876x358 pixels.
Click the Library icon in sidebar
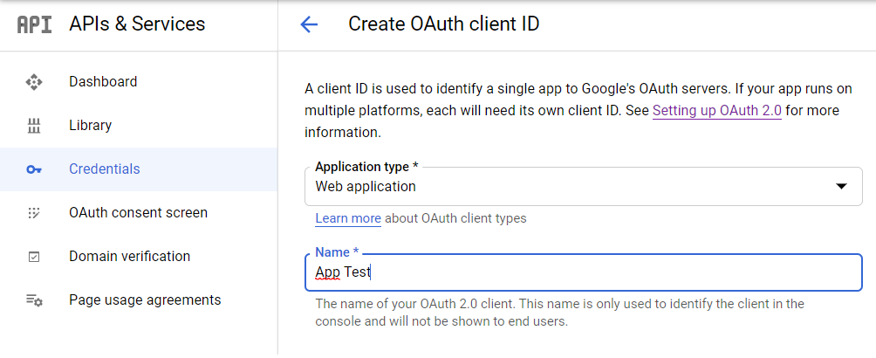[x=34, y=126]
